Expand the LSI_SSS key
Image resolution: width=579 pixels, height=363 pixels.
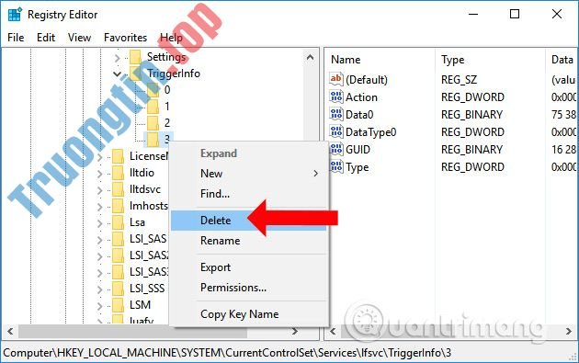pos(99,289)
